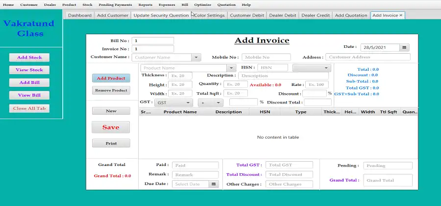Open the Product Name dropdown list
This screenshot has width=441, height=206.
tap(231, 68)
